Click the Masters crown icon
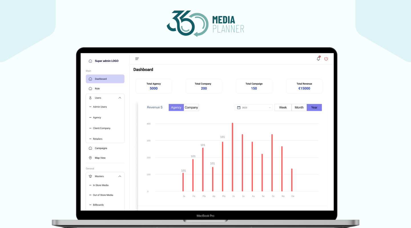411x228 pixels. click(90, 176)
